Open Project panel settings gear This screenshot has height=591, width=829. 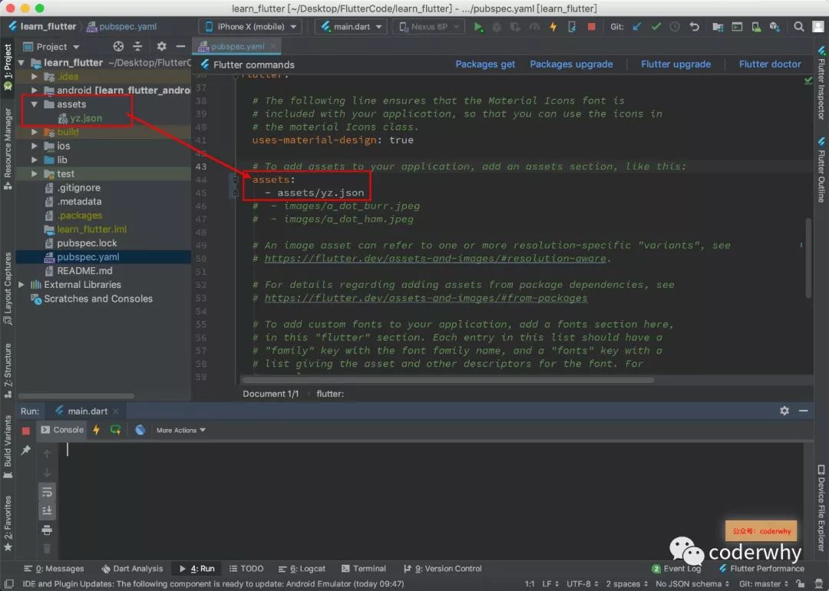coord(162,47)
